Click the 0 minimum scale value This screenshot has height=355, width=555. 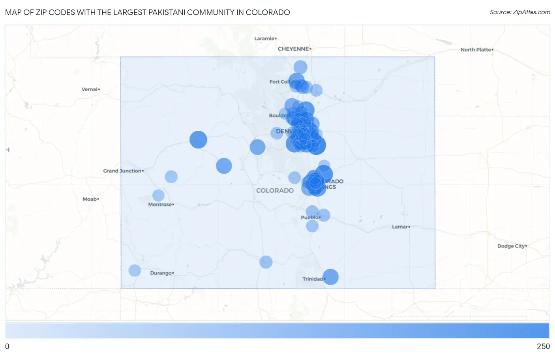click(x=7, y=346)
